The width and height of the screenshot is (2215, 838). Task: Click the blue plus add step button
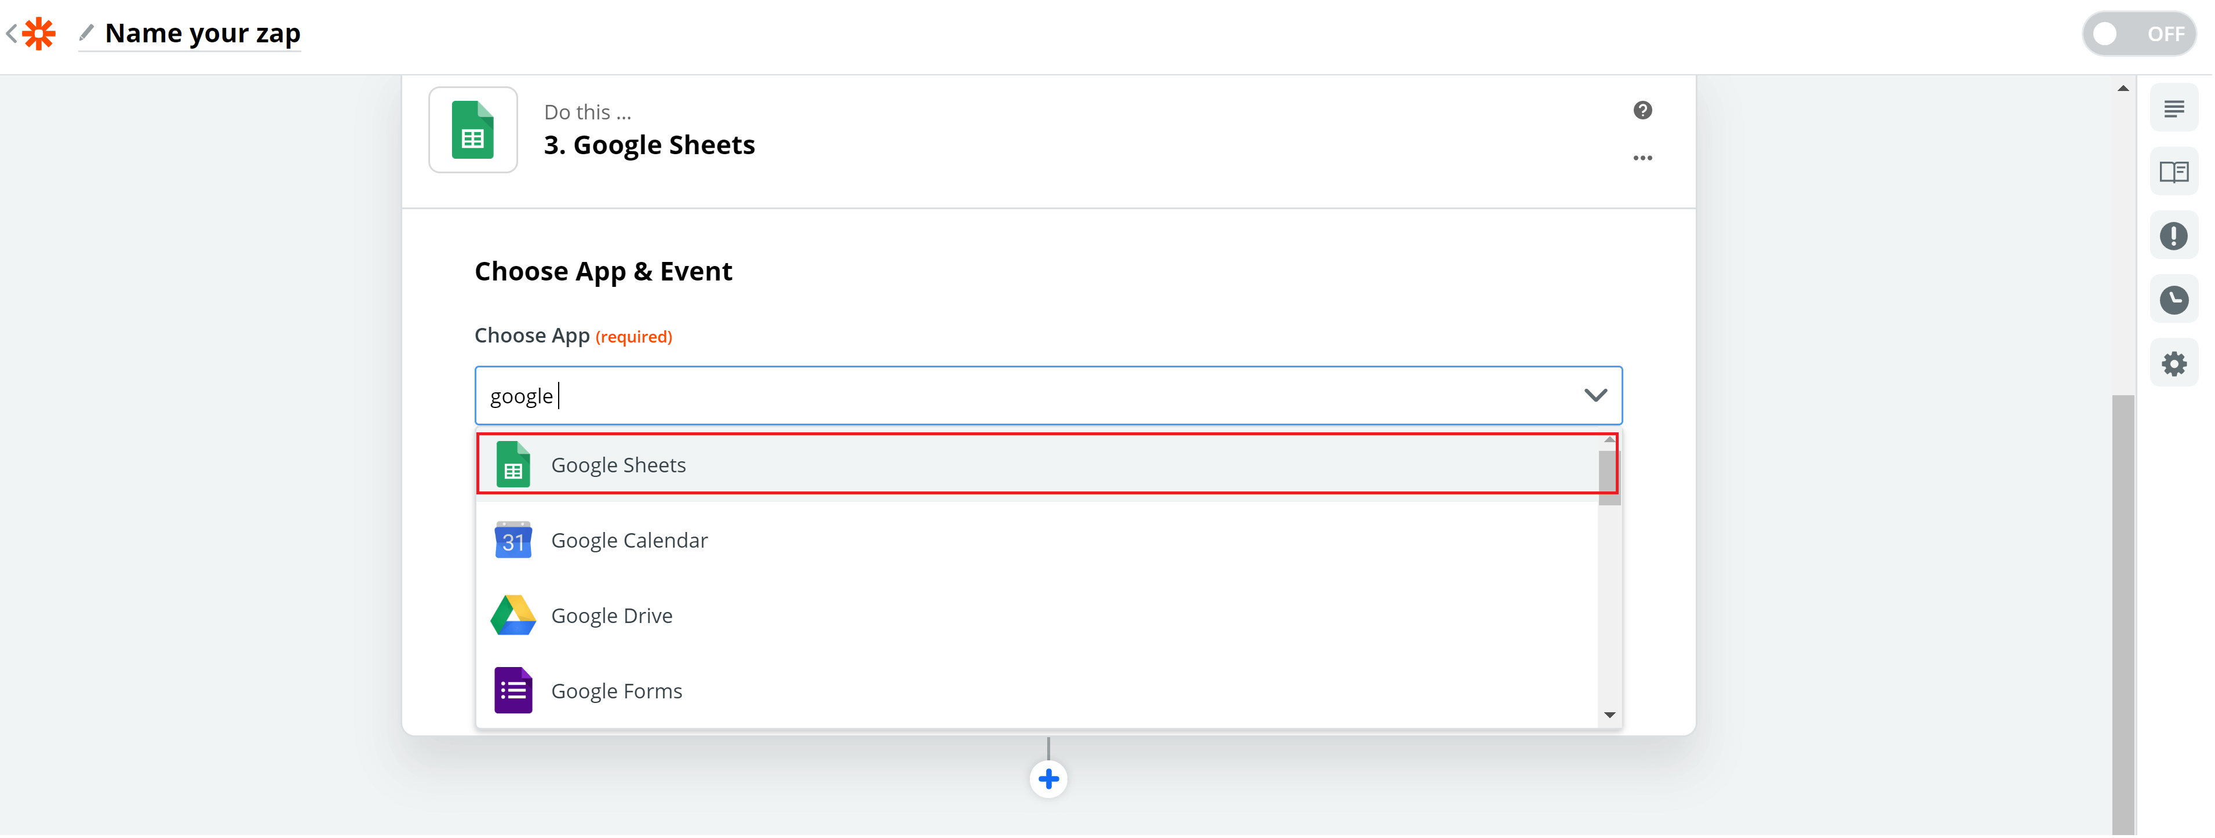pos(1048,779)
